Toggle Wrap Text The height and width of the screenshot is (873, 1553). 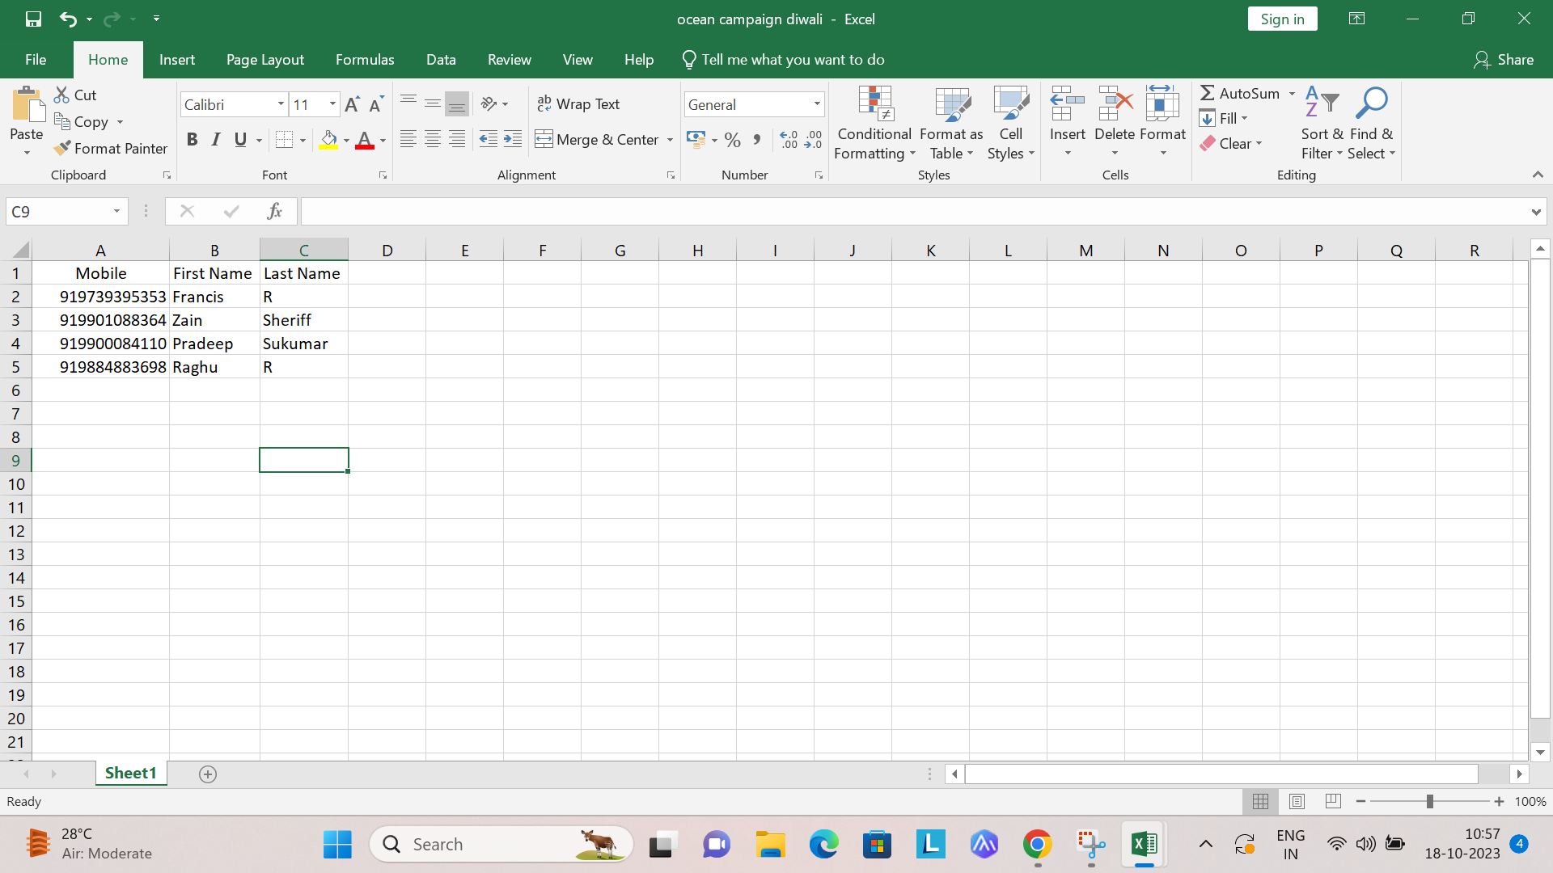[x=578, y=103]
